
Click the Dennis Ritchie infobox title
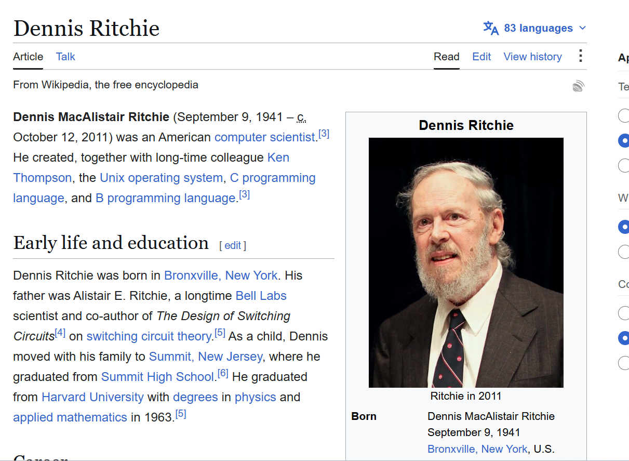(466, 125)
